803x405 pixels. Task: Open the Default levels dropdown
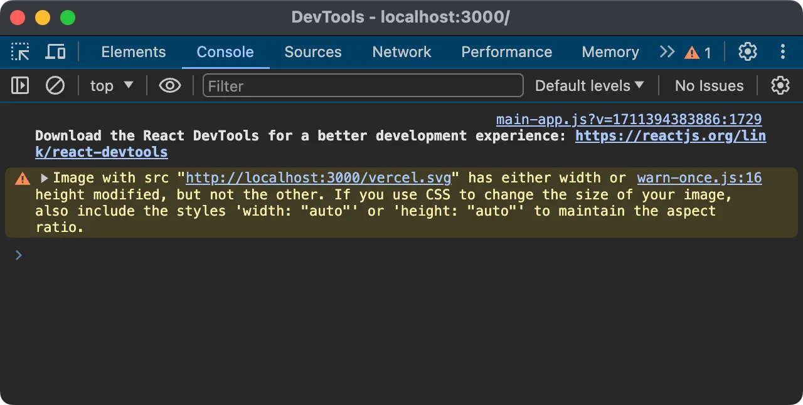[588, 85]
